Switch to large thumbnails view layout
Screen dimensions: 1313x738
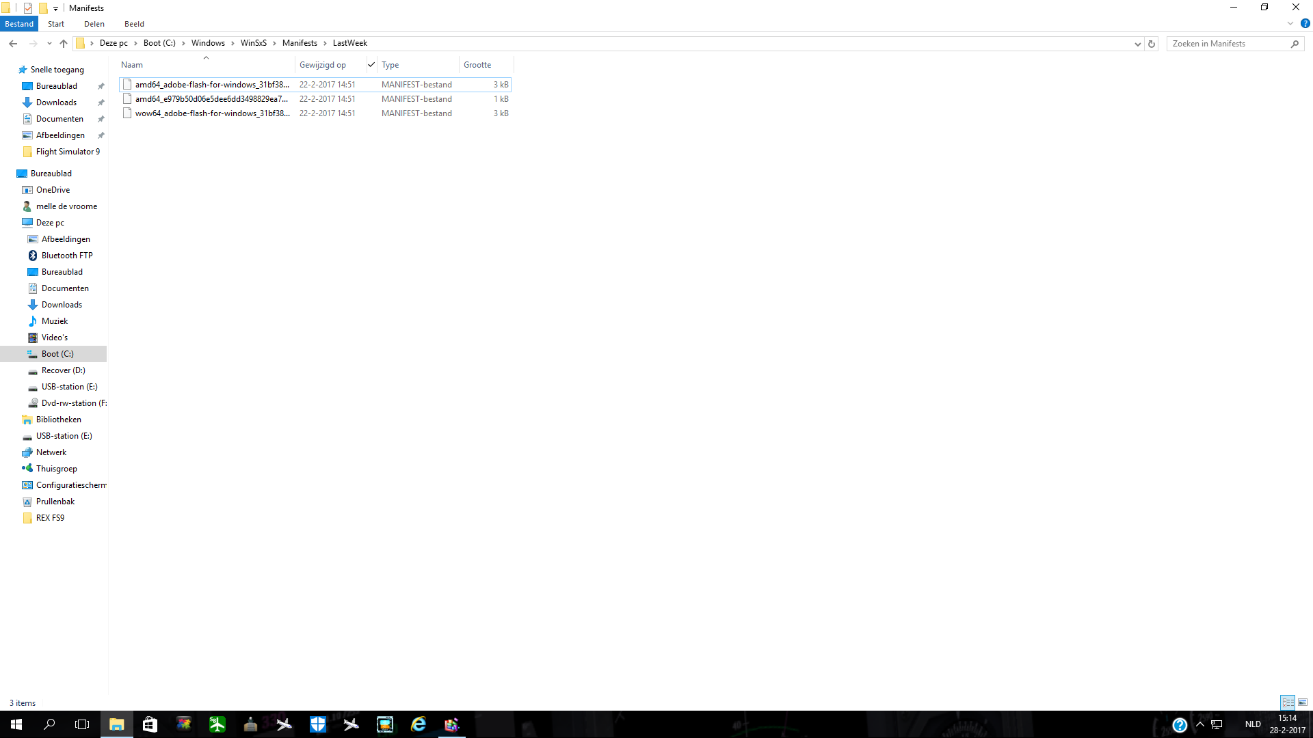click(1303, 702)
